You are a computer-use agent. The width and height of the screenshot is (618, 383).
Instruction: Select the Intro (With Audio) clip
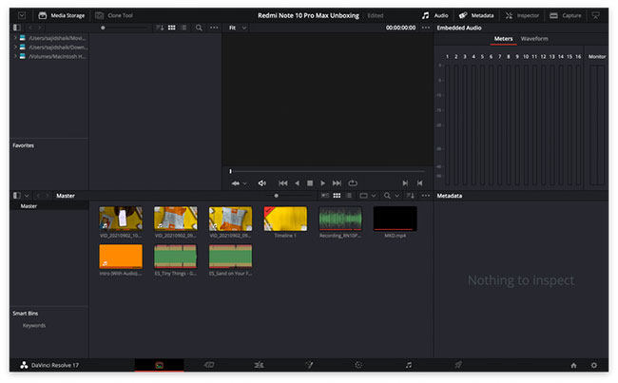tap(121, 257)
